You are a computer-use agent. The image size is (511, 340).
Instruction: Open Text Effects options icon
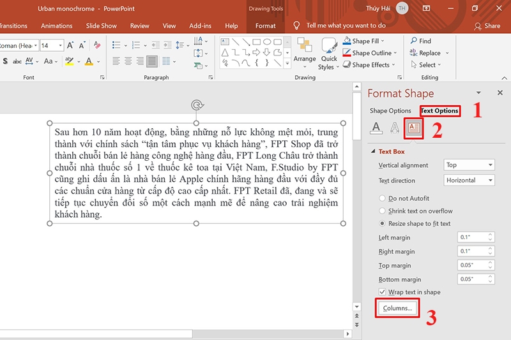(395, 128)
